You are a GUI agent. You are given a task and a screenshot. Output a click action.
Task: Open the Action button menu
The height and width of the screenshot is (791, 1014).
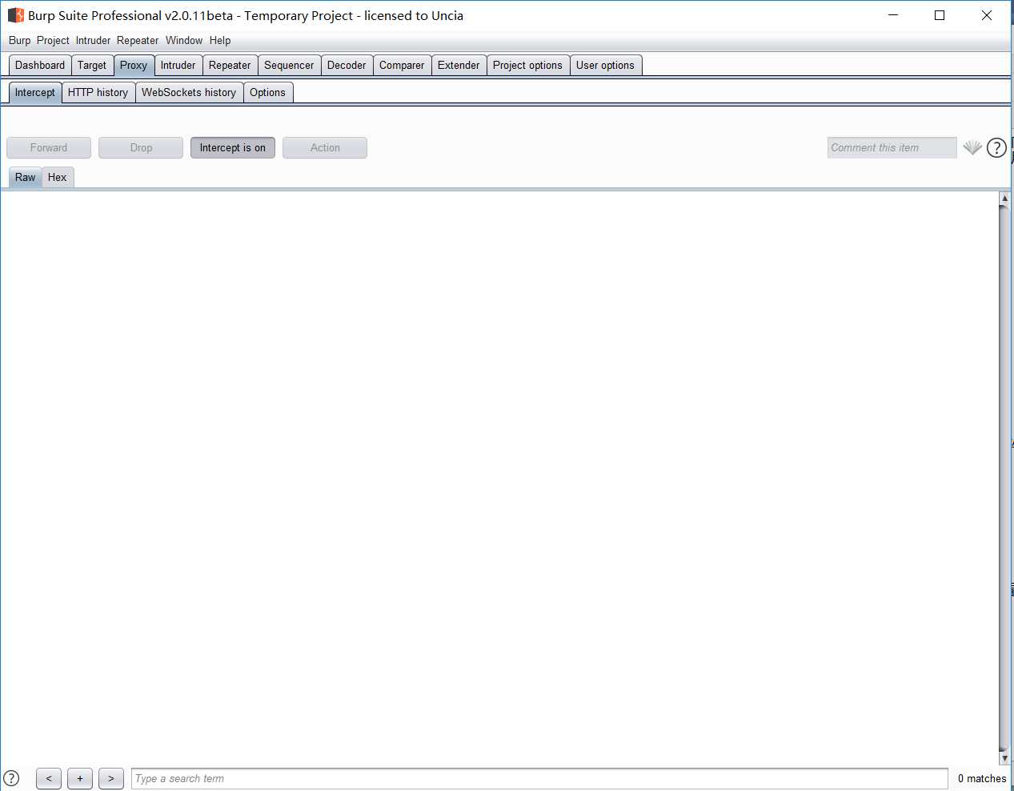[325, 147]
